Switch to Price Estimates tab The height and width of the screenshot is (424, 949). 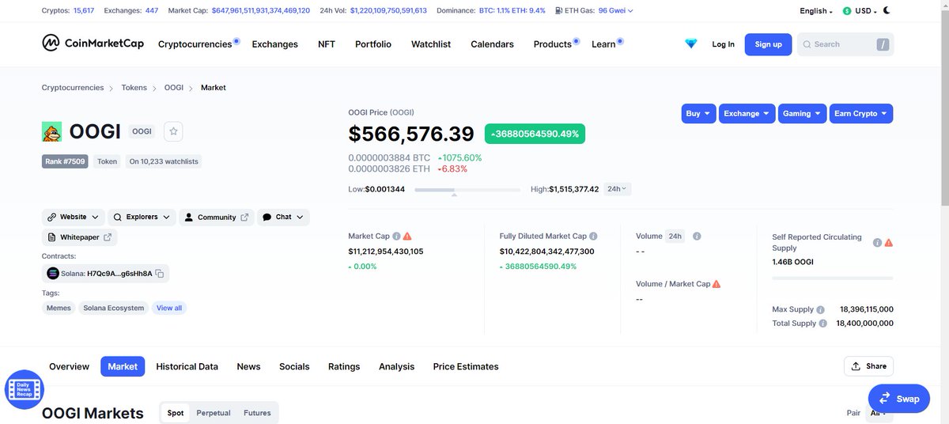coord(466,366)
